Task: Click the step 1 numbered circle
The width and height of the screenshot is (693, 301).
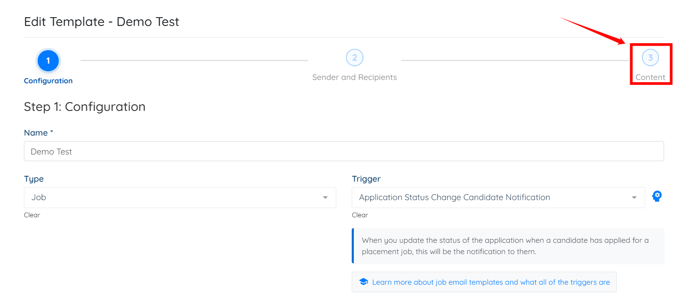Action: 48,61
